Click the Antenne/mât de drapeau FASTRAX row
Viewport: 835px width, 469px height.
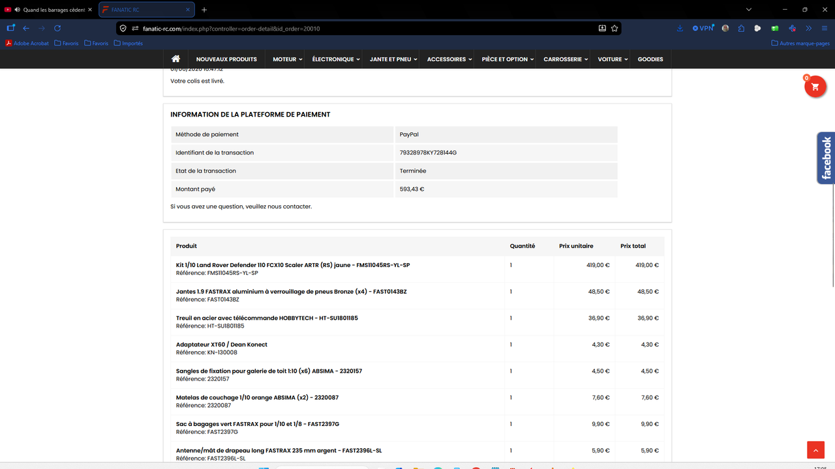(x=417, y=453)
